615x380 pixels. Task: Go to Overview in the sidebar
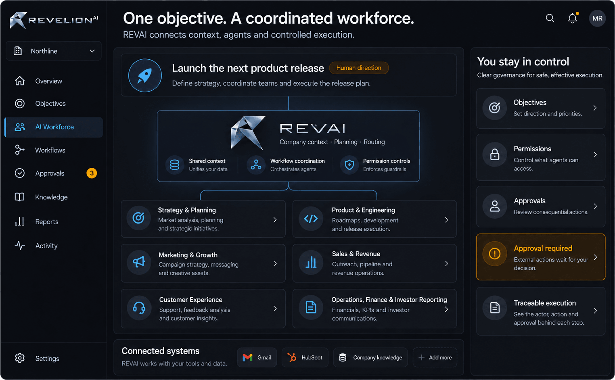coord(54,81)
